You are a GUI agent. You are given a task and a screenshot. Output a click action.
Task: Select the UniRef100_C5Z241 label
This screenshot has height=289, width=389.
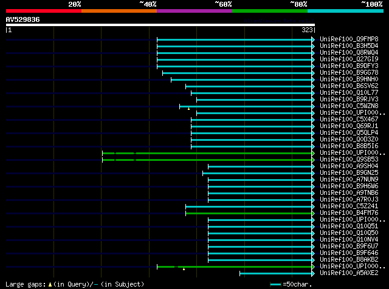tap(349, 206)
